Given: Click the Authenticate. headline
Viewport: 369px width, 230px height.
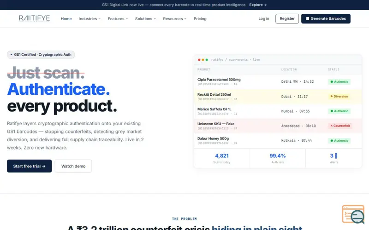Looking at the screenshot, I should point(59,89).
